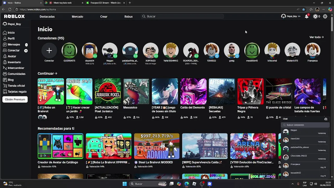The height and width of the screenshot is (188, 334).
Task: Open Pepsi_Boy profile in the sidebar
Action: point(12,24)
